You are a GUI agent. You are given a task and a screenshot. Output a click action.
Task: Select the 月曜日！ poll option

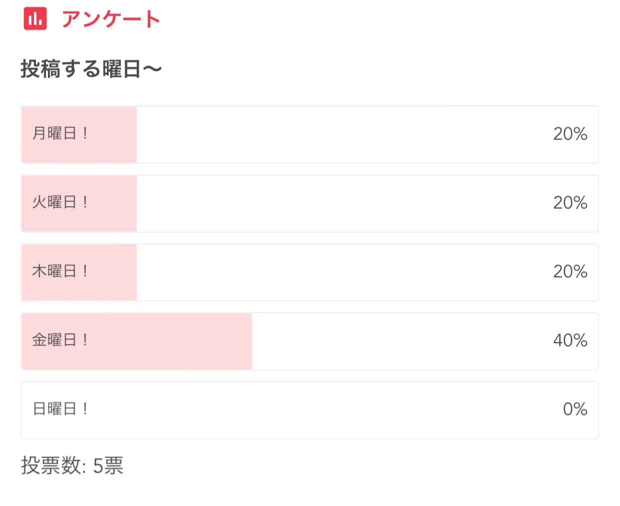click(310, 134)
